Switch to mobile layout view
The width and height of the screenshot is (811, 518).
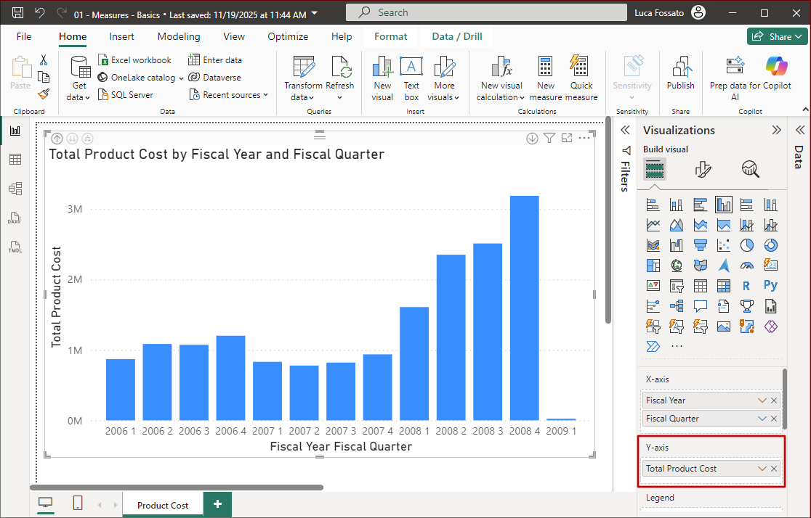(x=78, y=503)
